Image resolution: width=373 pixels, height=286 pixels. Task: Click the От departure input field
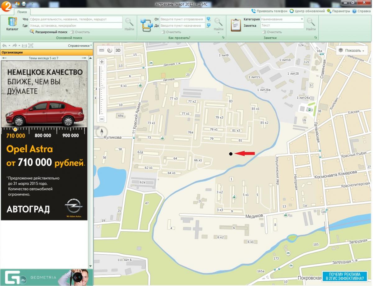click(182, 19)
